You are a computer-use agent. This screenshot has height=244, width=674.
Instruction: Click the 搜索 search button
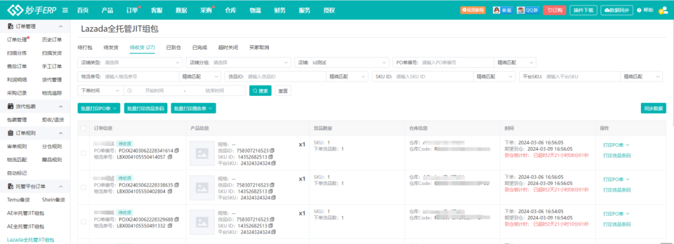click(x=260, y=91)
